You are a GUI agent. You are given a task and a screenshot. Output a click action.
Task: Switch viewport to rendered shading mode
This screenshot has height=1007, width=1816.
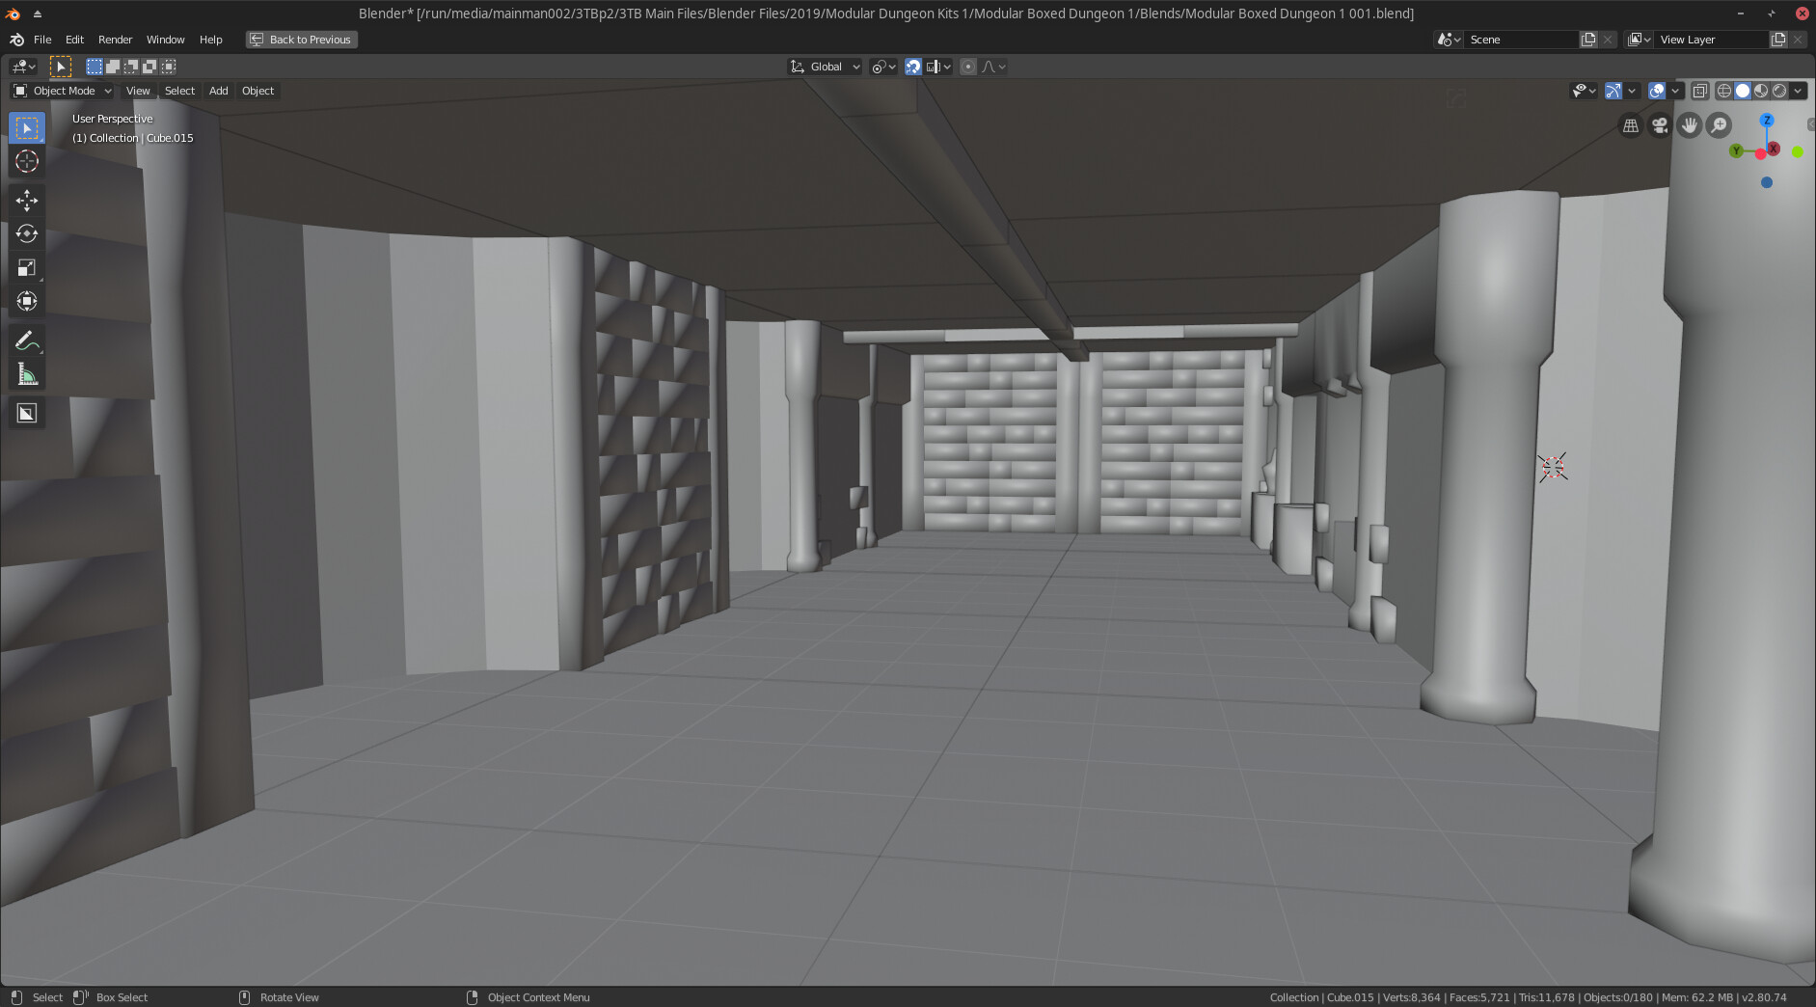(x=1778, y=91)
